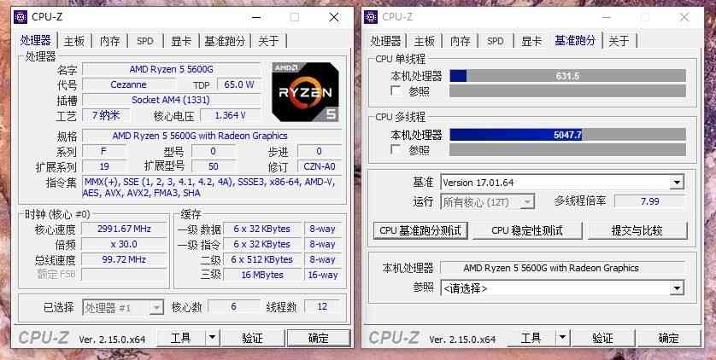Click the CPU-Z app icon in right window title bar
The width and height of the screenshot is (716, 360).
pos(371,17)
